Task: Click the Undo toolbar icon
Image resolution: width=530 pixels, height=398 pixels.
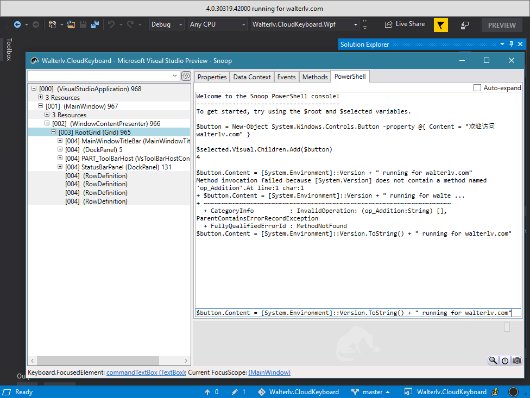Action: pos(111,24)
